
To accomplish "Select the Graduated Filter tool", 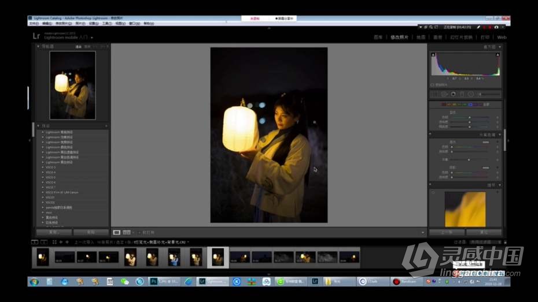I will point(462,94).
